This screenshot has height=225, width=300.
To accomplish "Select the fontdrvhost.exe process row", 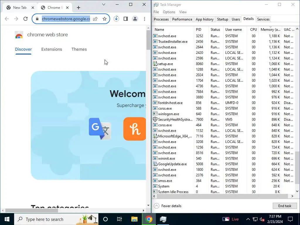I will [224, 103].
